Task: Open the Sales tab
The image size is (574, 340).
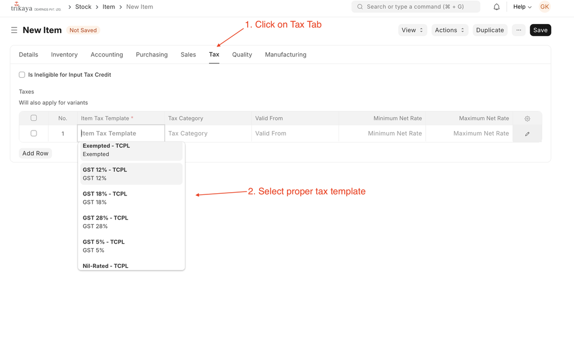Action: click(188, 54)
